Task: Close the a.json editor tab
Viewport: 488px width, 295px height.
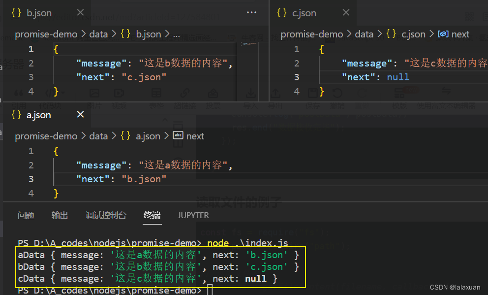Action: tap(80, 115)
